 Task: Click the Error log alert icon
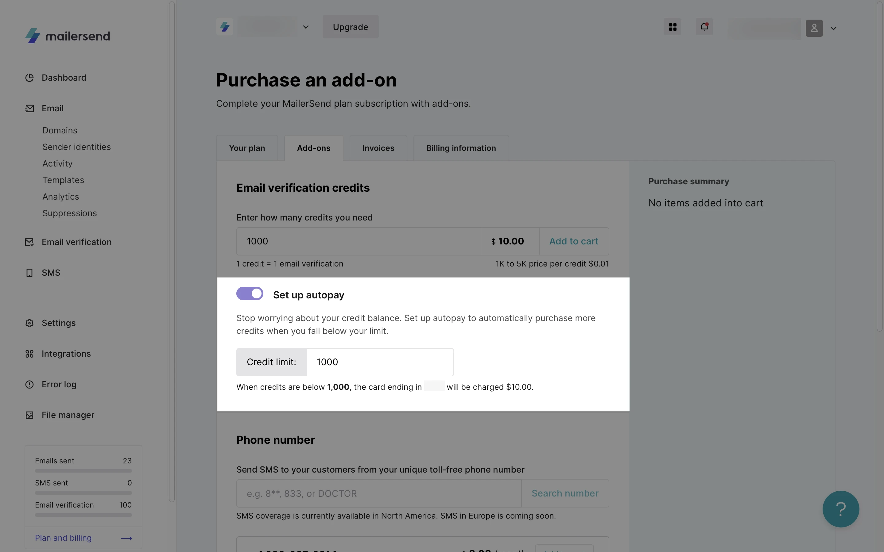click(x=29, y=385)
